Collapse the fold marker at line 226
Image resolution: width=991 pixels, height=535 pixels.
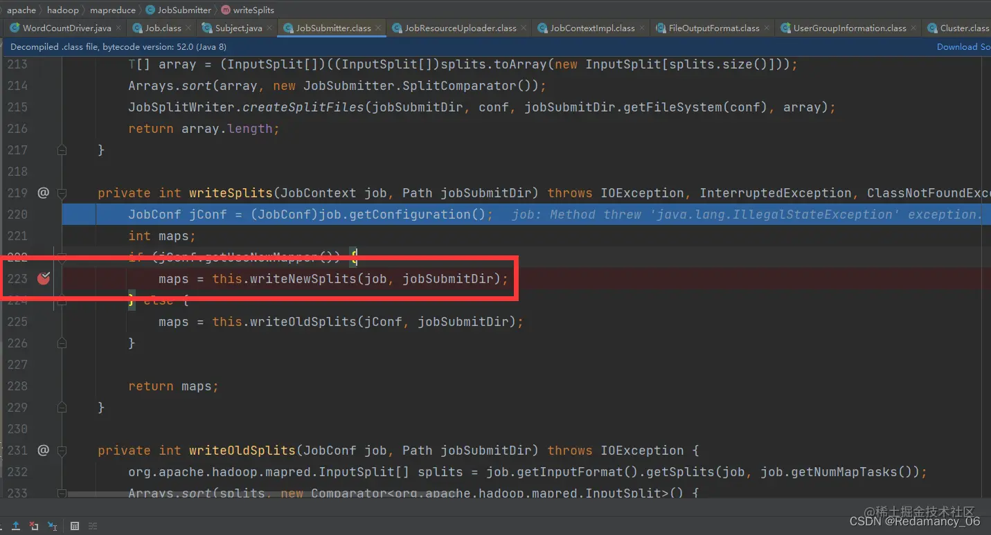point(62,343)
